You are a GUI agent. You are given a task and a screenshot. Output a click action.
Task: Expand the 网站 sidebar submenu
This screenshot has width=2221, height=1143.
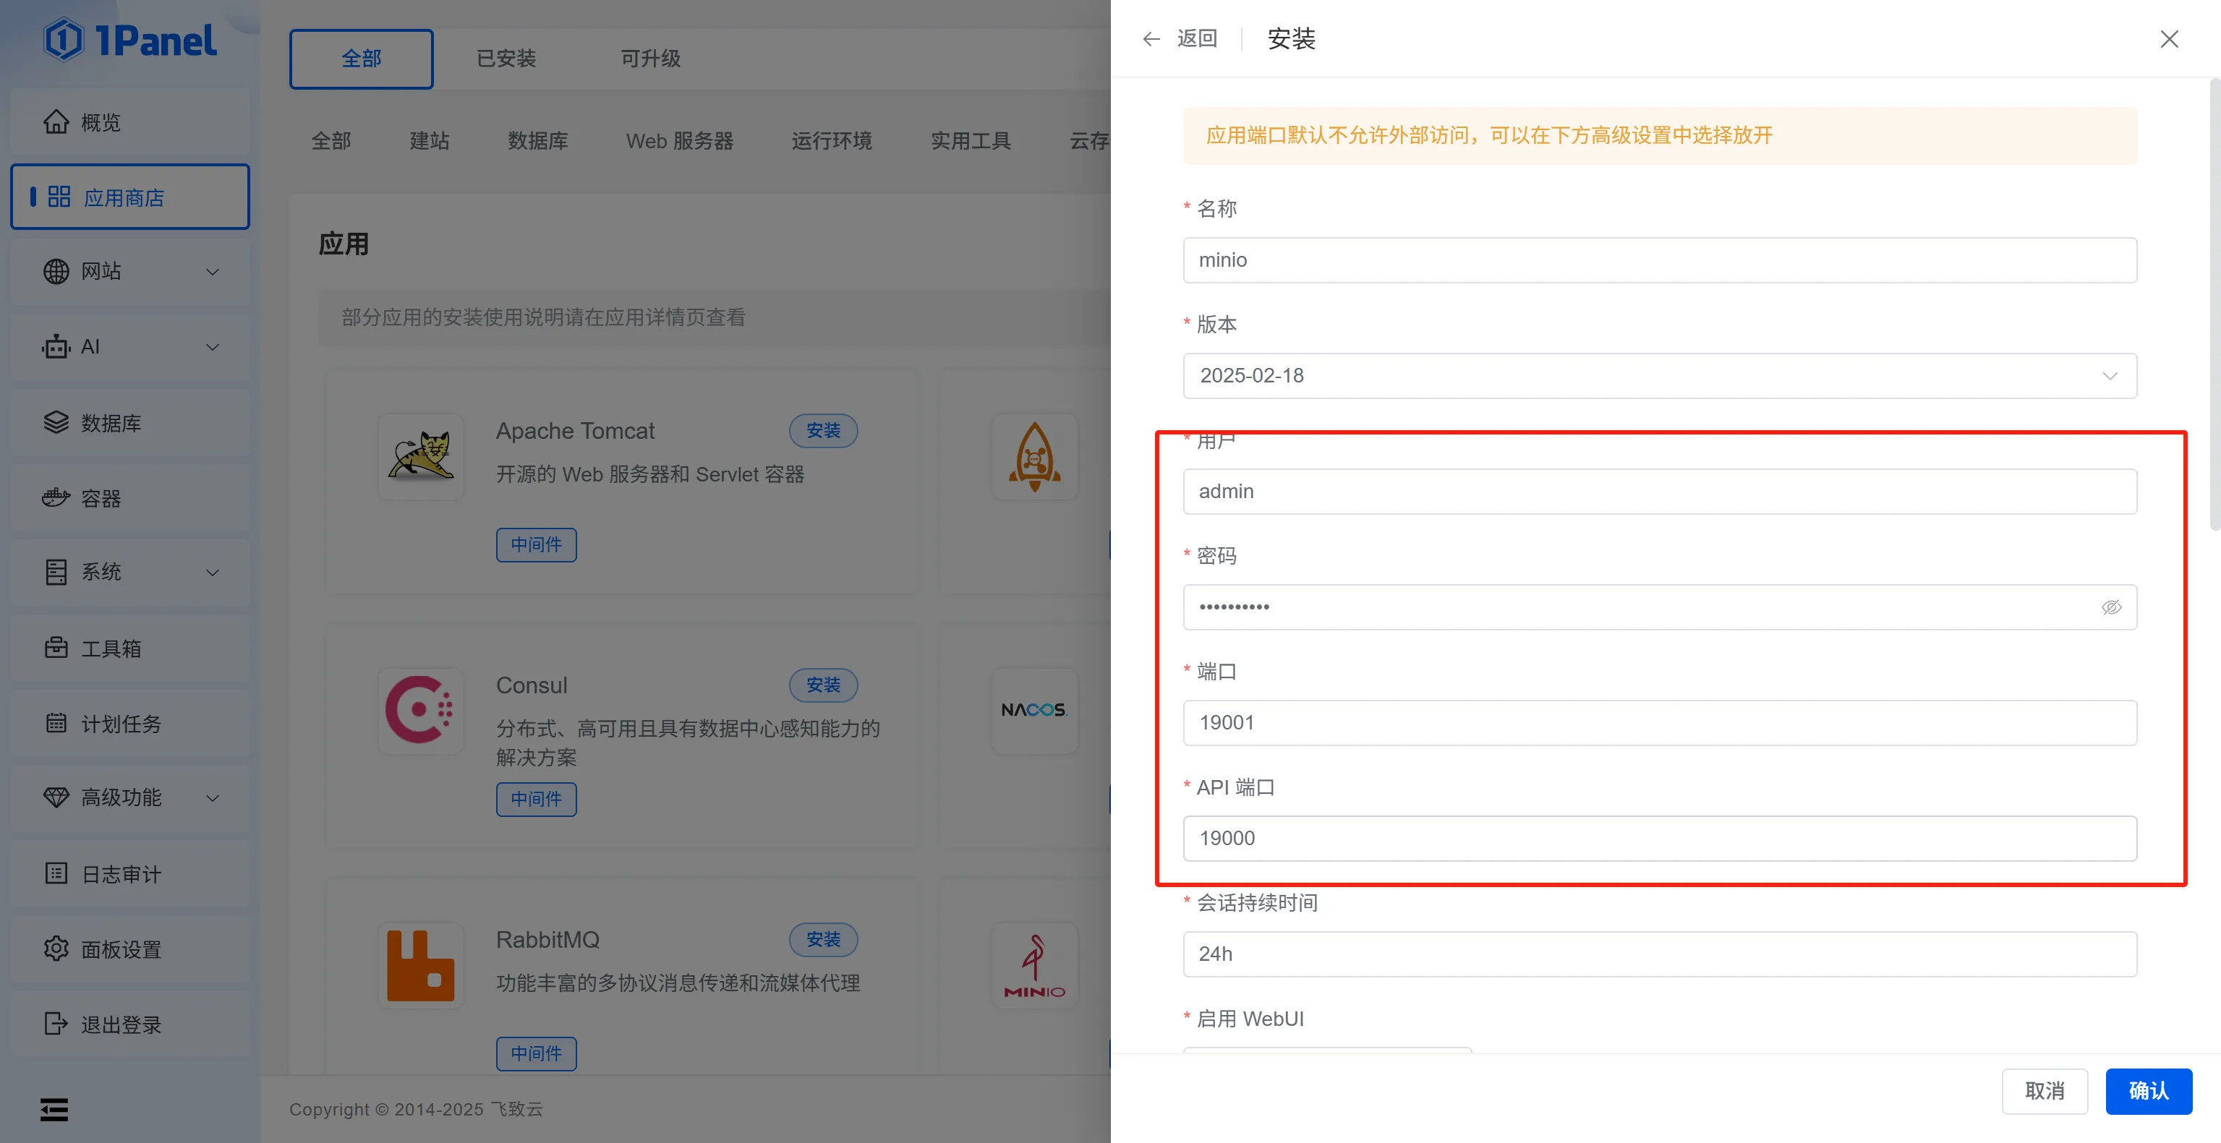click(x=212, y=272)
